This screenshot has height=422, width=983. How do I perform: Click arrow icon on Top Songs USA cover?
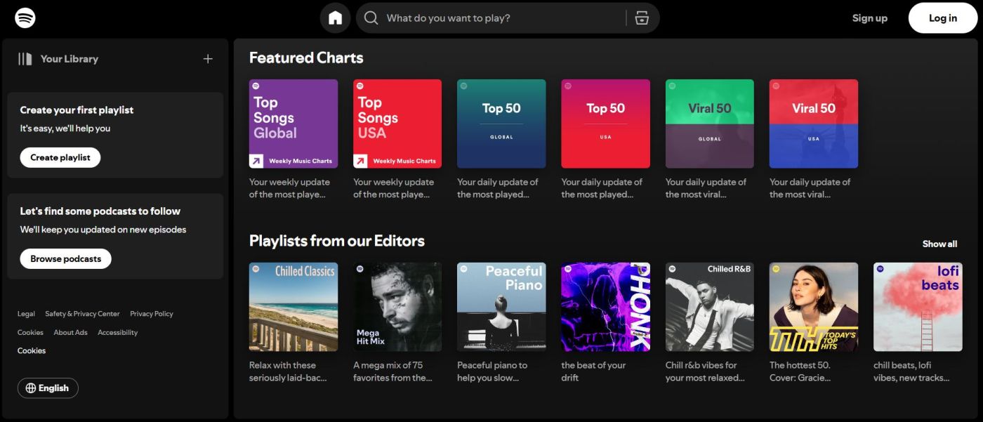(x=360, y=161)
